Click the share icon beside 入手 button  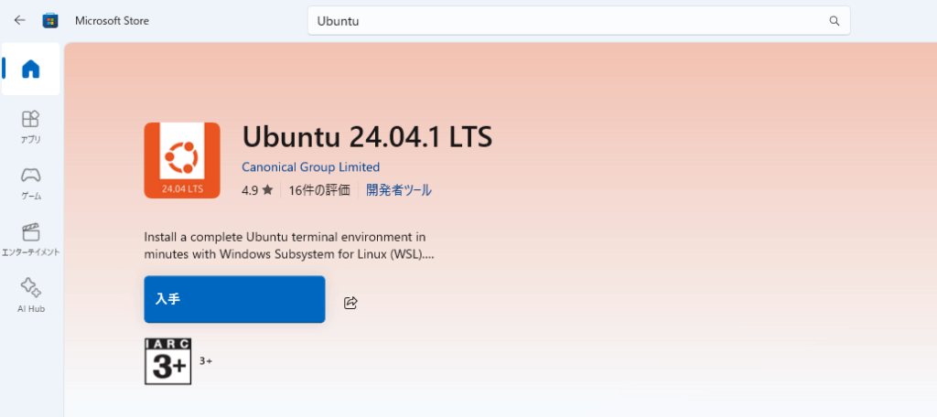coord(350,303)
